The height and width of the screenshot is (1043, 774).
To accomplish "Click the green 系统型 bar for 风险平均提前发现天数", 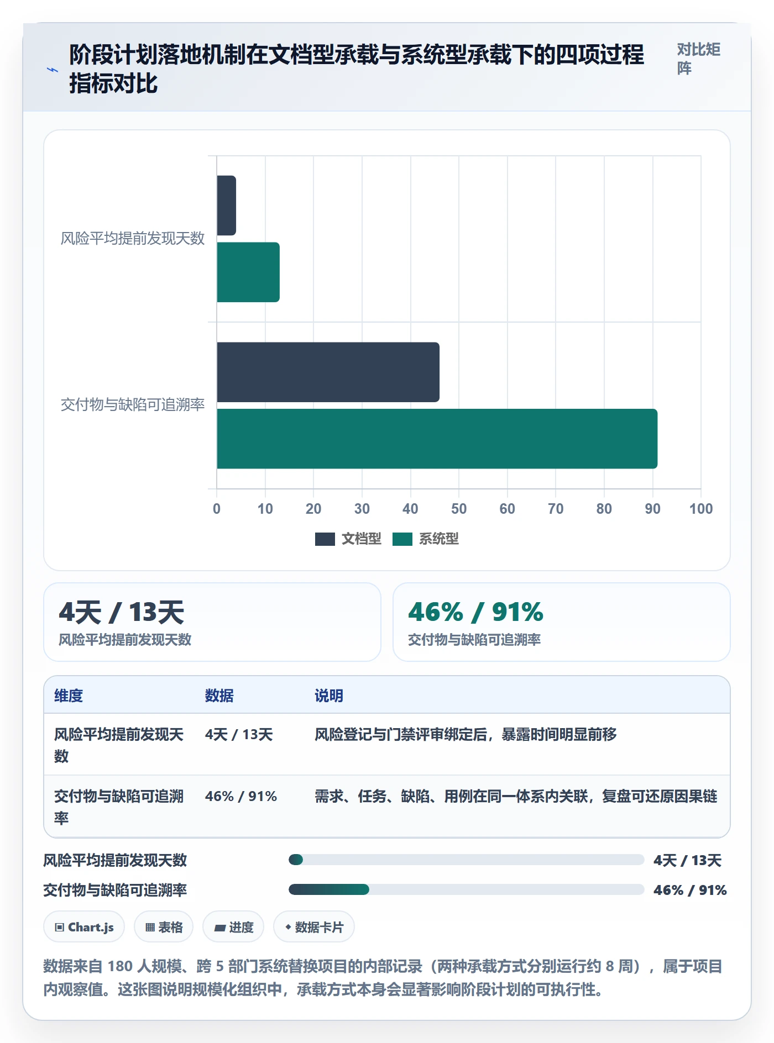I will tap(248, 272).
